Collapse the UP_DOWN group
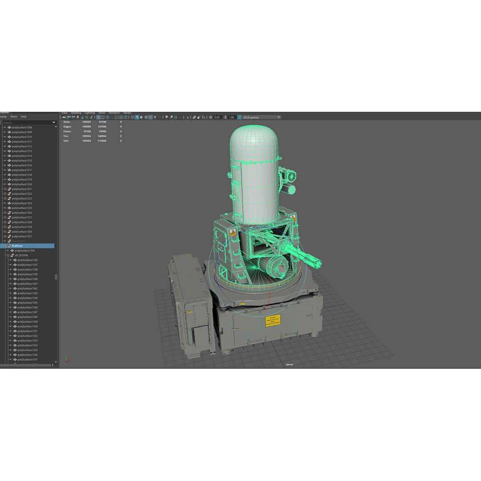Viewport: 481px width, 481px height. pyautogui.click(x=8, y=255)
